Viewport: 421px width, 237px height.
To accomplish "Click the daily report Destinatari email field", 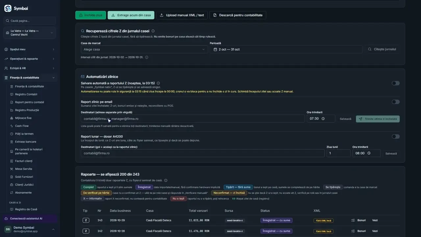I will pos(193,118).
